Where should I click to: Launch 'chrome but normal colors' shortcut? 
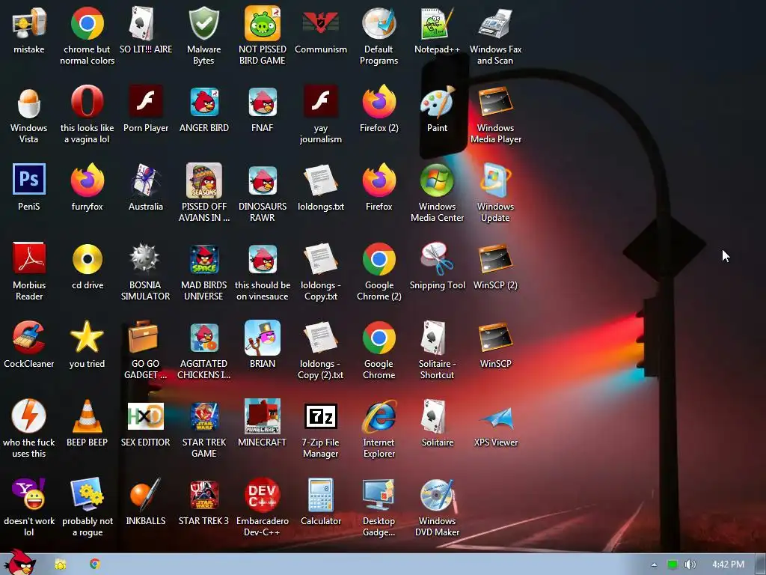click(x=87, y=23)
